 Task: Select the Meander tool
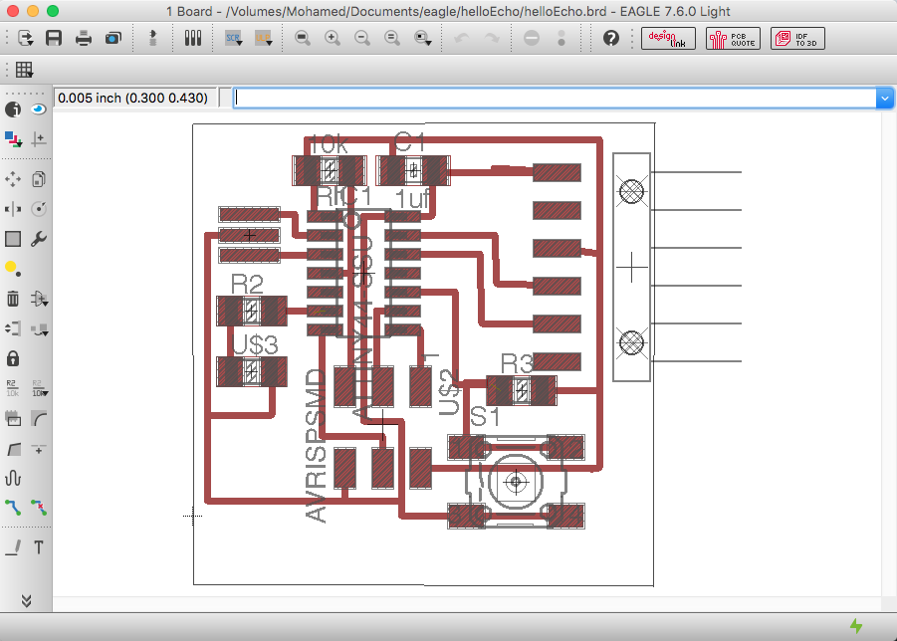point(13,478)
